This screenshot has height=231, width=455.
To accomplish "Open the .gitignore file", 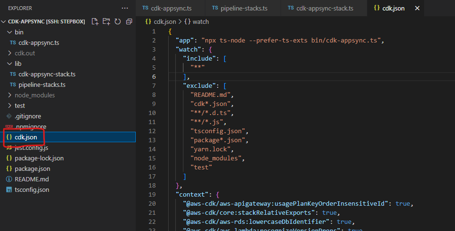I will (x=28, y=116).
